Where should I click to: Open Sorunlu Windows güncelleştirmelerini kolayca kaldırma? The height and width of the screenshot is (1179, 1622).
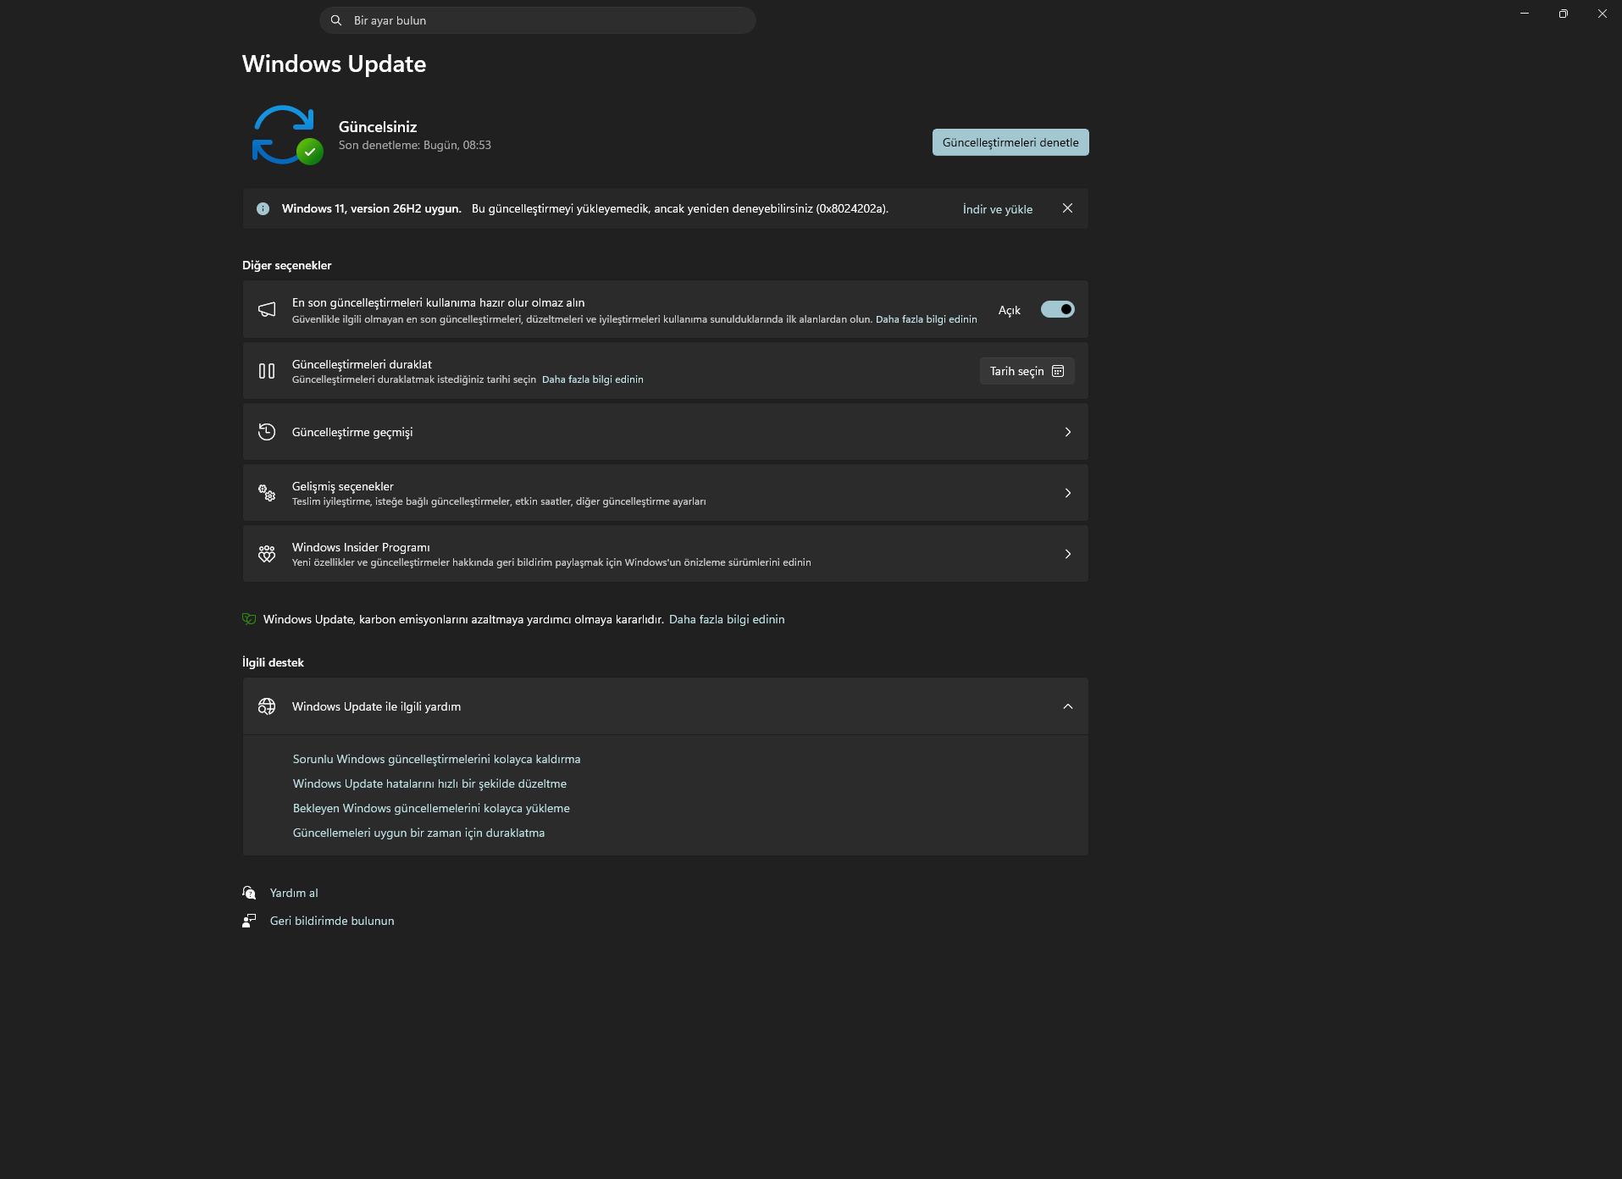(437, 759)
